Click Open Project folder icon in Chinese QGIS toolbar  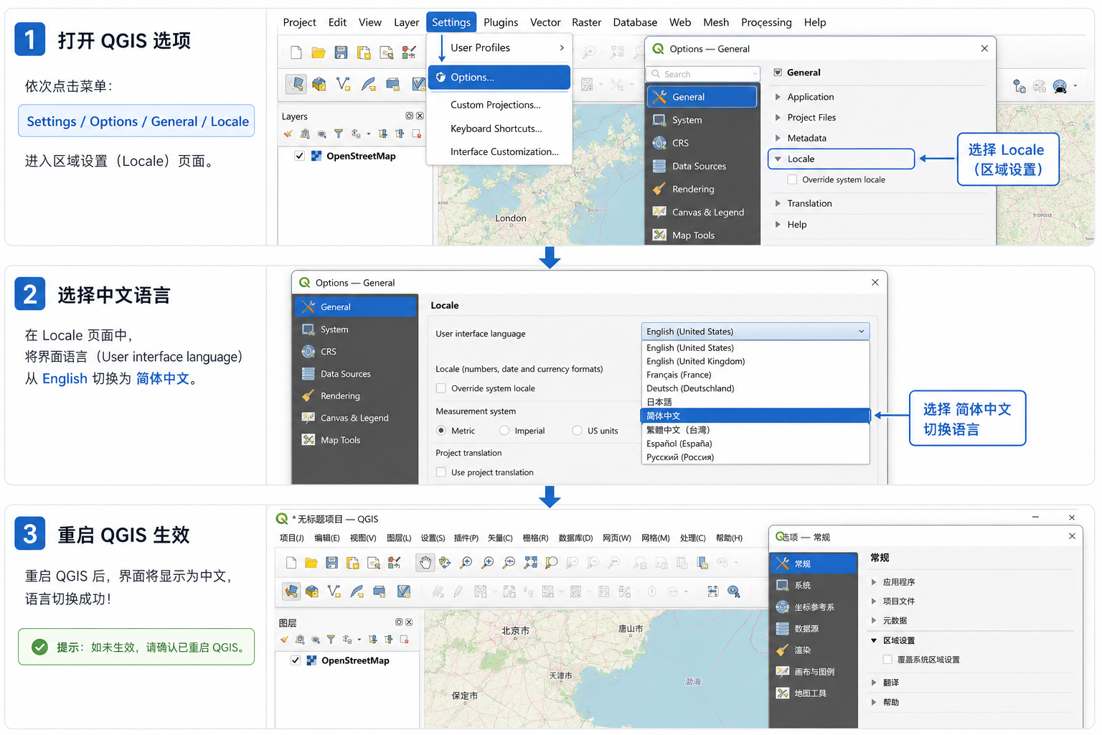(311, 563)
